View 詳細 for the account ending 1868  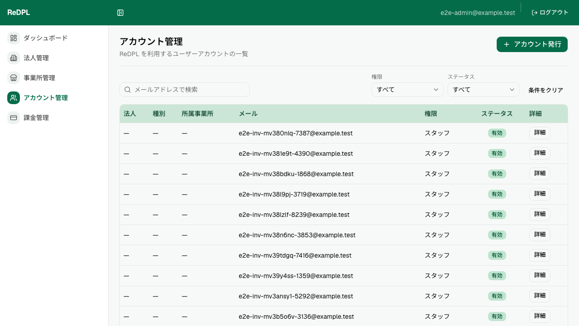540,174
